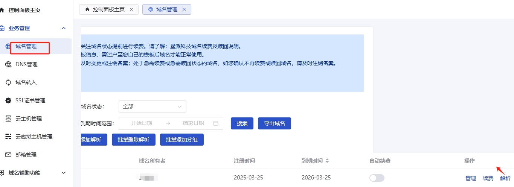Toggle the 自动续费 switch on
The image size is (514, 187).
[377, 178]
